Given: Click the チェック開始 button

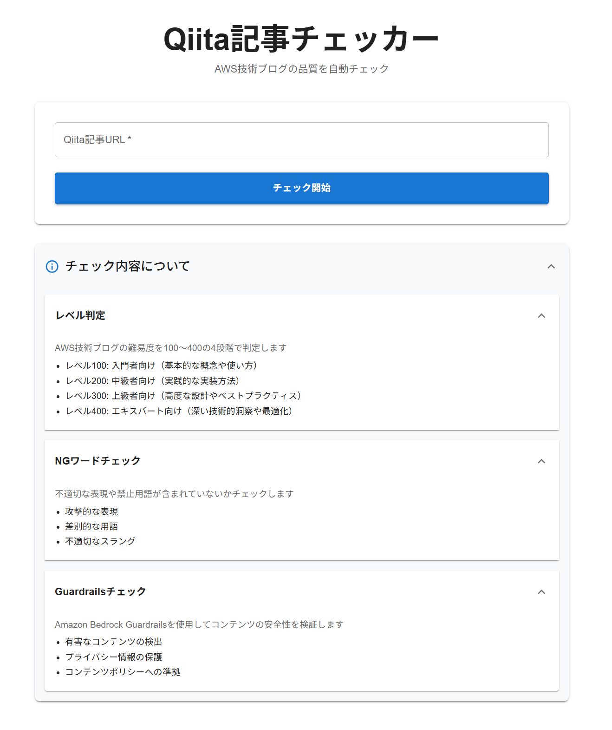Looking at the screenshot, I should [x=302, y=188].
